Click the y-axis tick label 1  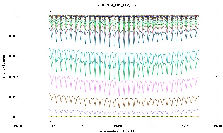(14, 16)
